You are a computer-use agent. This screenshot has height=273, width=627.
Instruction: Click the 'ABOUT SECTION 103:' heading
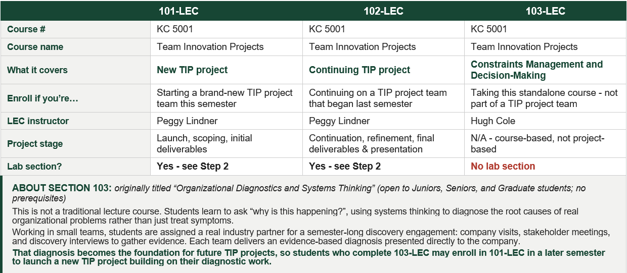[62, 188]
